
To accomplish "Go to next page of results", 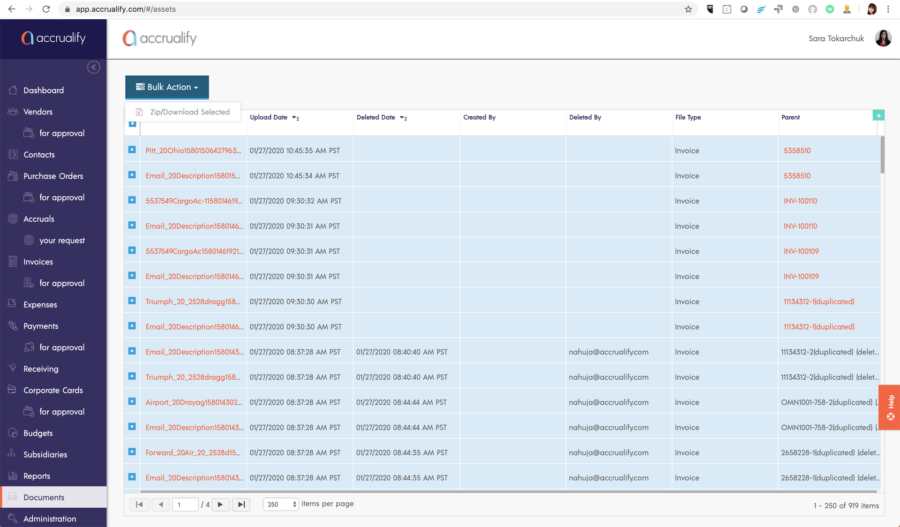I will [220, 504].
